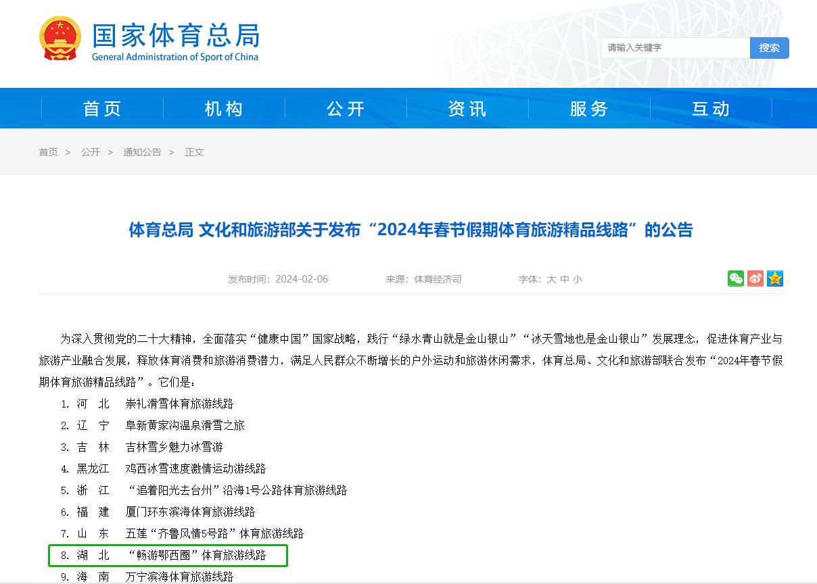Select the 福建 厦门环东滨海体育旅游线路 row
The image size is (817, 584).
[x=158, y=512]
